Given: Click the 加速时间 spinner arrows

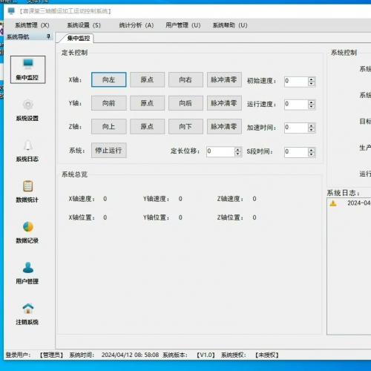Looking at the screenshot, I should click(x=312, y=128).
